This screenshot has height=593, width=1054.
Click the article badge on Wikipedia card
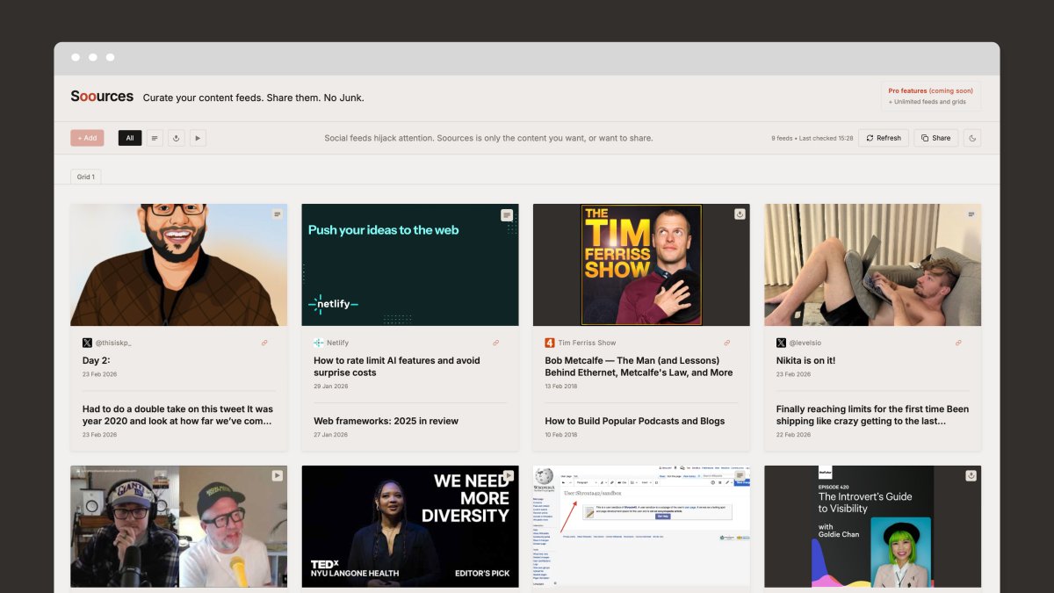[740, 475]
